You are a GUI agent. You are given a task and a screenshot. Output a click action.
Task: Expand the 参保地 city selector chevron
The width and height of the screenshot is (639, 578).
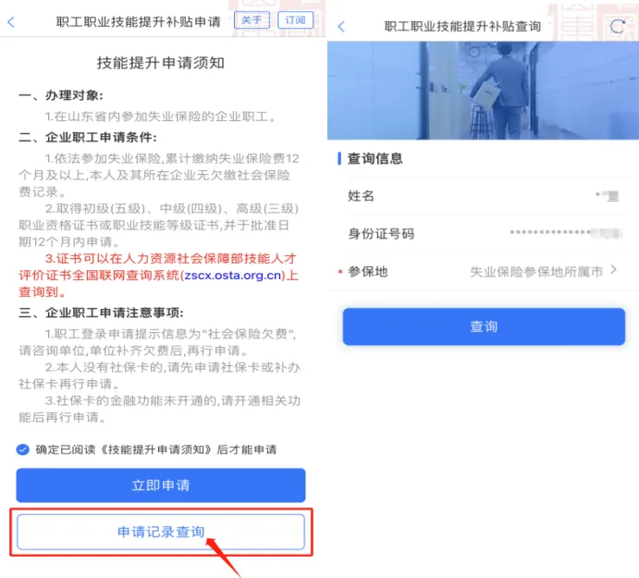(614, 270)
